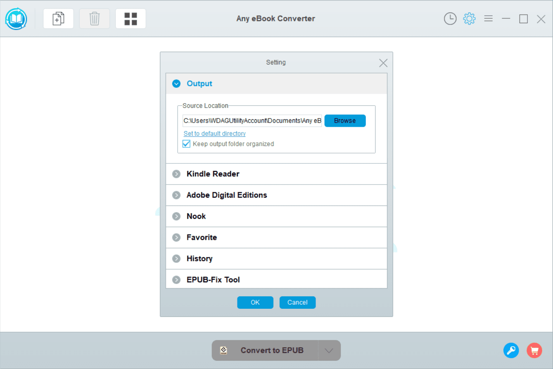Confirm settings with OK button
The height and width of the screenshot is (369, 553).
(x=255, y=303)
